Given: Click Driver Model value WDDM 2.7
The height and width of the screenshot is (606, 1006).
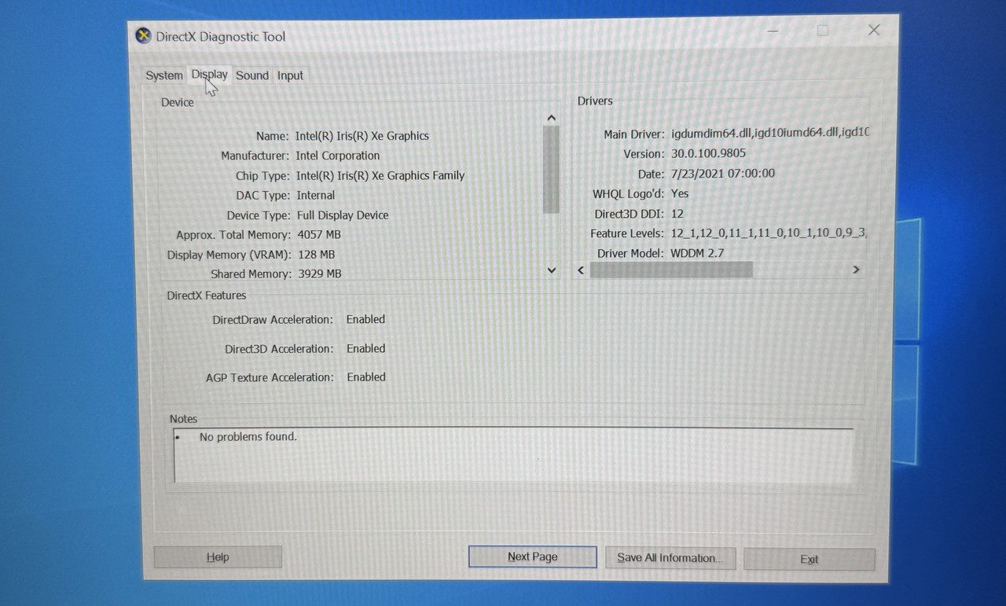Looking at the screenshot, I should (x=697, y=253).
